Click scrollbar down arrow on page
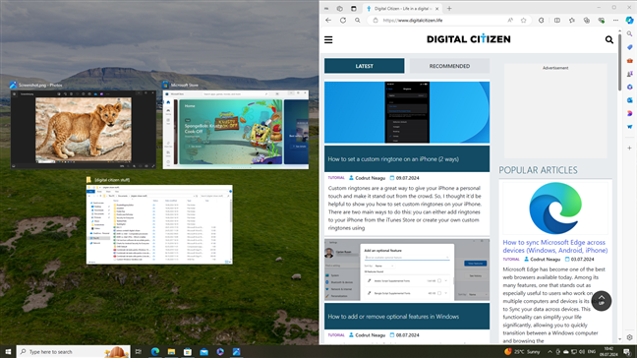637x358 pixels. 619,339
